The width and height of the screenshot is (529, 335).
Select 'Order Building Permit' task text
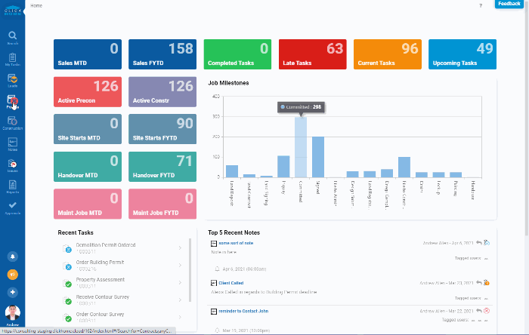(101, 263)
